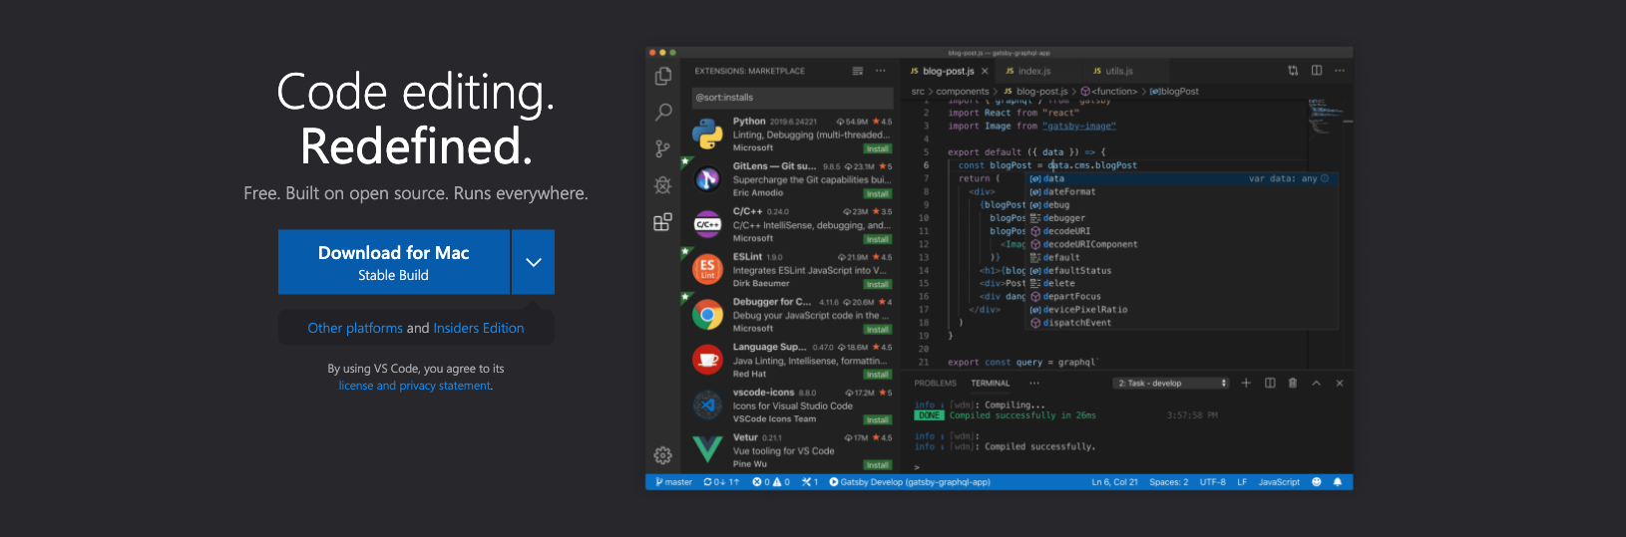Click the vscode-icons extension icon
This screenshot has width=1626, height=537.
[x=707, y=404]
